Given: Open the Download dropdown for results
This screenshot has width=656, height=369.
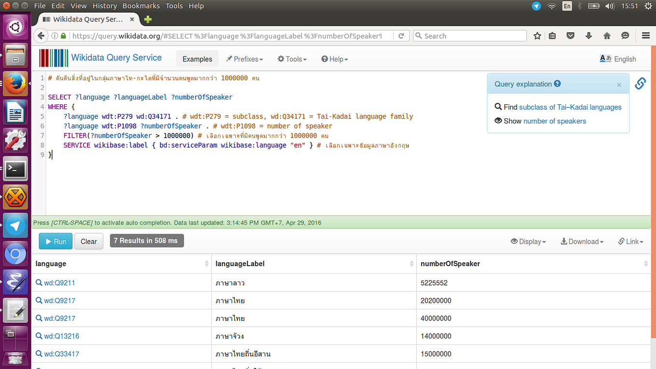Looking at the screenshot, I should [582, 241].
